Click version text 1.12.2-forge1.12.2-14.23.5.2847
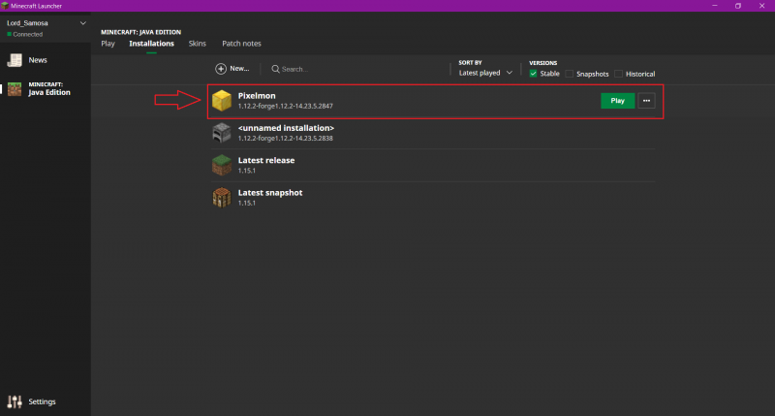The image size is (775, 416). point(285,106)
